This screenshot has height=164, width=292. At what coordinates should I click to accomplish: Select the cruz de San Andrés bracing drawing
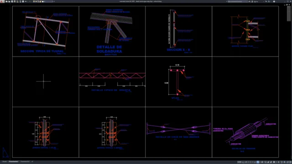178,128
